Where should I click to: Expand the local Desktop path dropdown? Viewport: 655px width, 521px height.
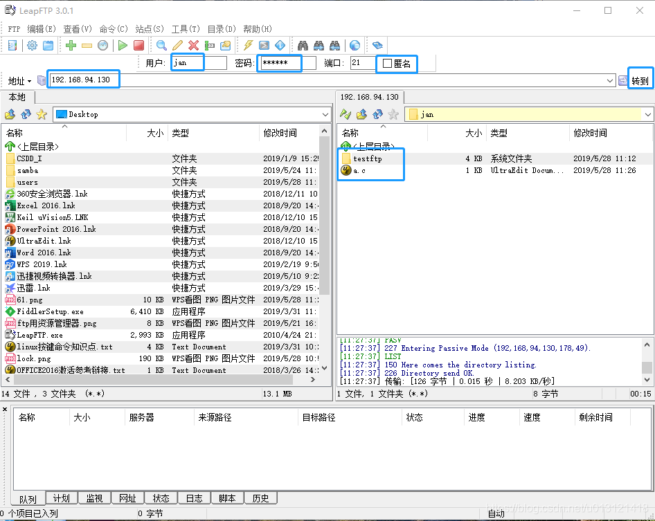(x=325, y=114)
